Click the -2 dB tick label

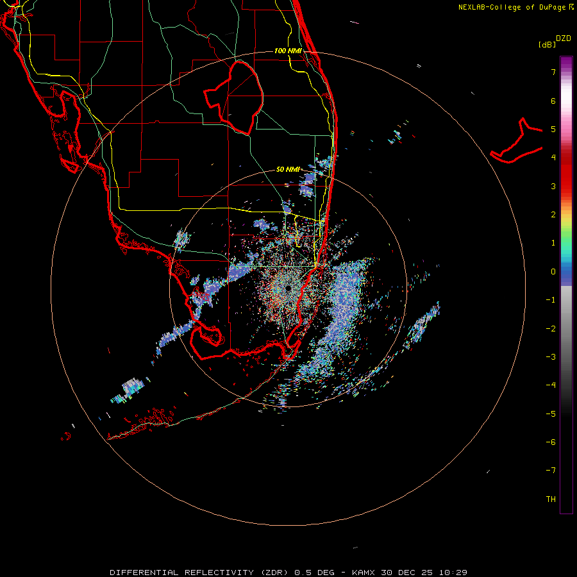tap(551, 328)
